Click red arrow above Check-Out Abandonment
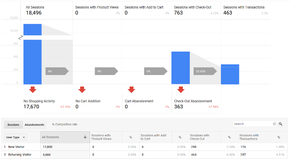 (x=181, y=90)
